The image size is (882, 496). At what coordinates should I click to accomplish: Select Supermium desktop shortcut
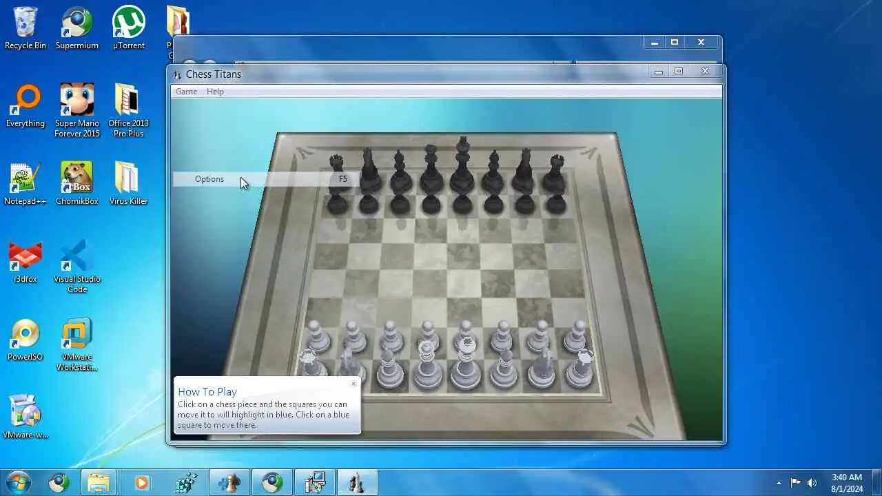point(77,28)
